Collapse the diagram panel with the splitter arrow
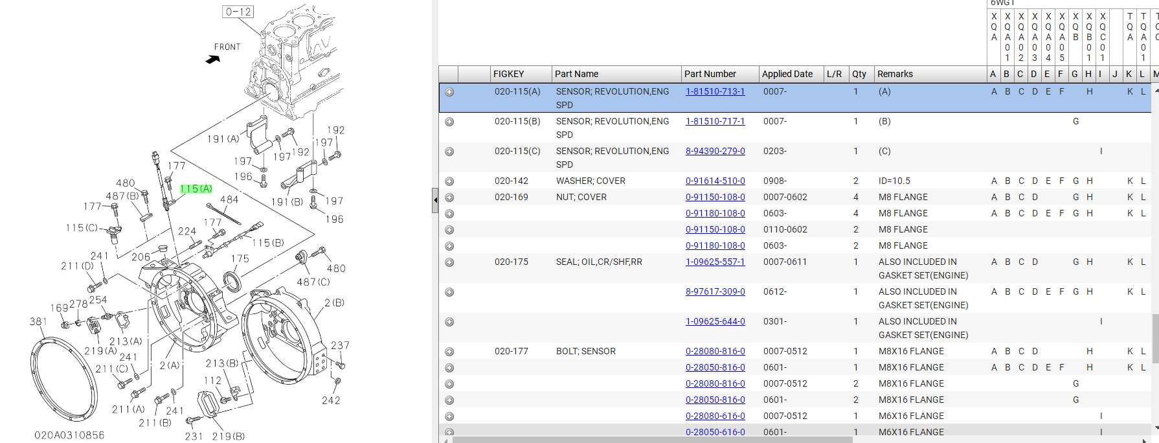The width and height of the screenshot is (1159, 443). [435, 200]
